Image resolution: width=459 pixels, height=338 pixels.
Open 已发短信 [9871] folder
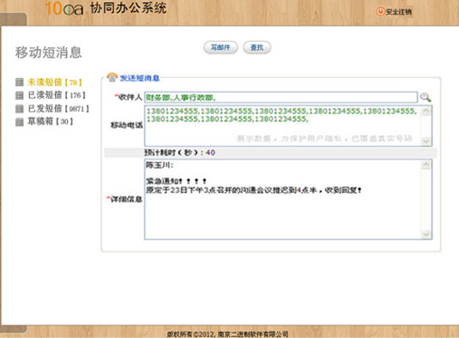click(x=58, y=109)
